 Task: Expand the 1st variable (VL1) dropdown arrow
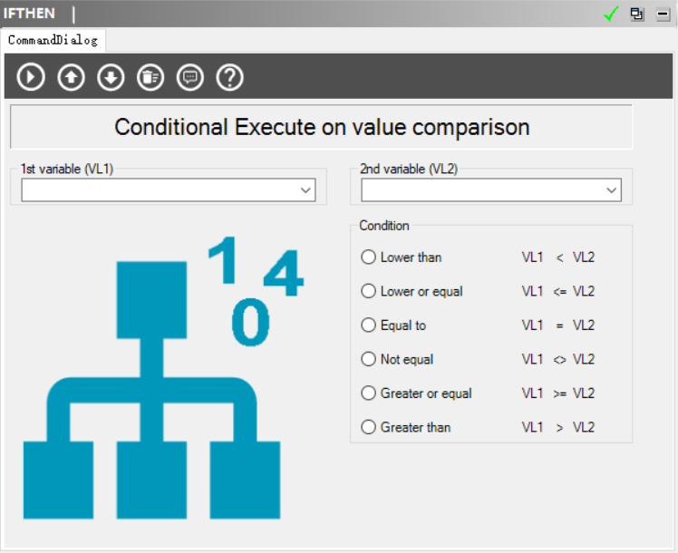[x=305, y=190]
